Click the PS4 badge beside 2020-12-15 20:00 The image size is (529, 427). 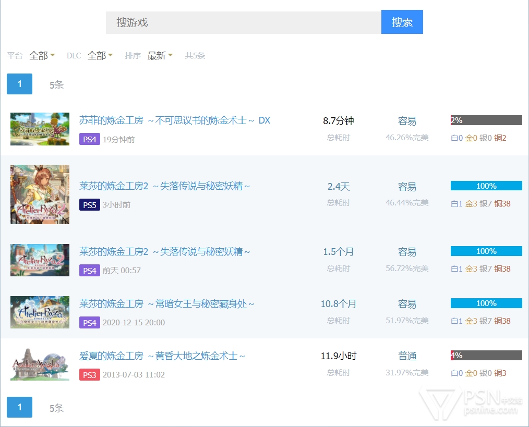click(x=90, y=322)
